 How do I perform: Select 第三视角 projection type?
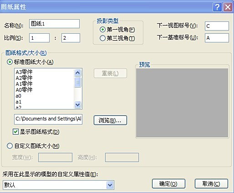pyautogui.click(x=102, y=38)
